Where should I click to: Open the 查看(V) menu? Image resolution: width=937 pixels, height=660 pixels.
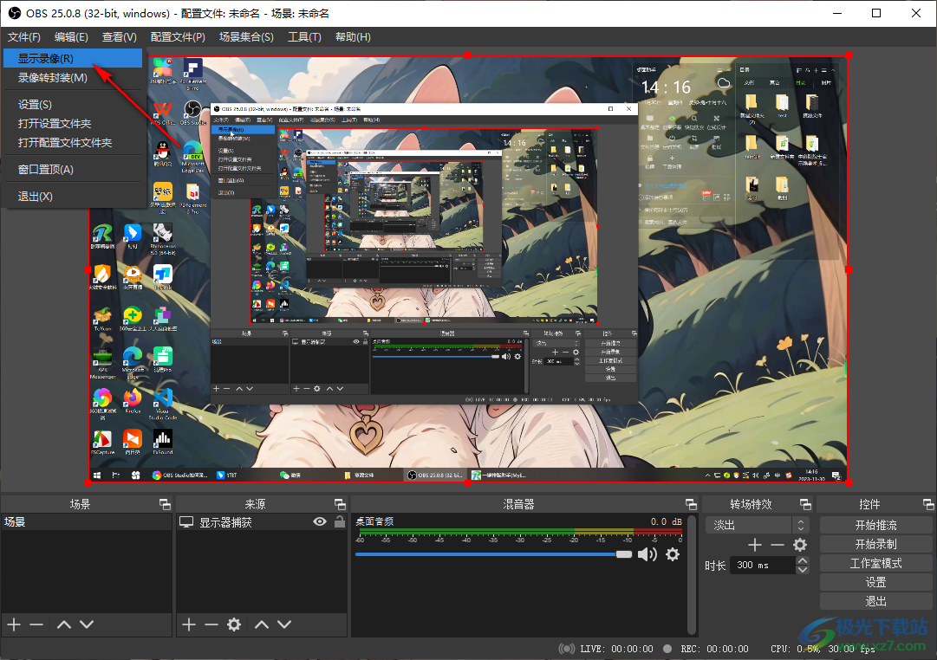120,37
